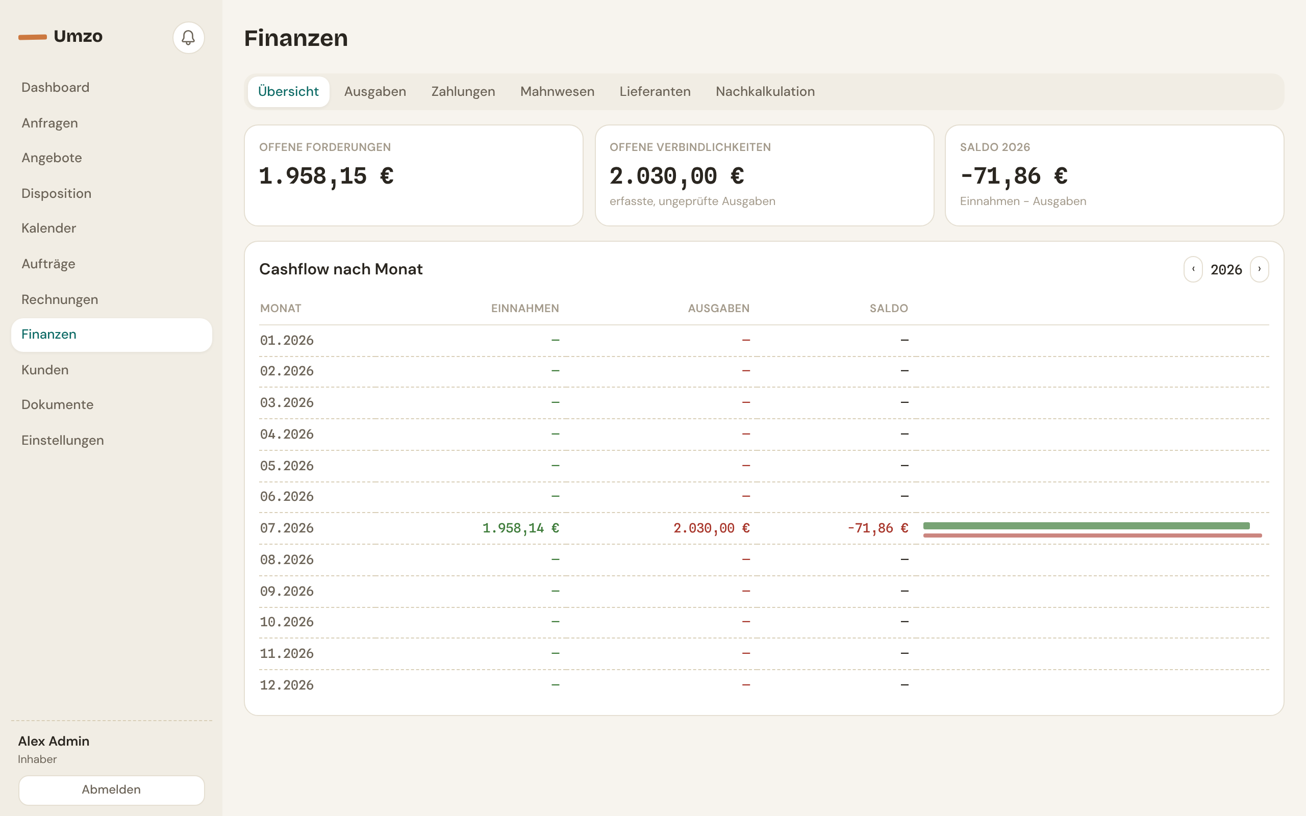Click the Inhaber role label
Viewport: 1306px width, 816px height.
(x=37, y=759)
